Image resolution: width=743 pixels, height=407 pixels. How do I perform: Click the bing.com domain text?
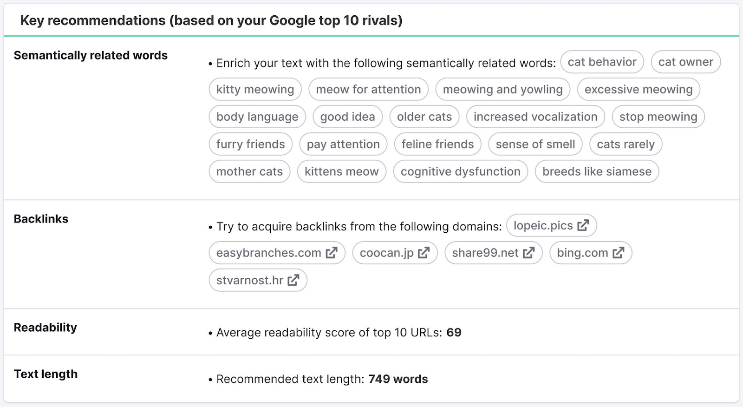click(x=582, y=253)
